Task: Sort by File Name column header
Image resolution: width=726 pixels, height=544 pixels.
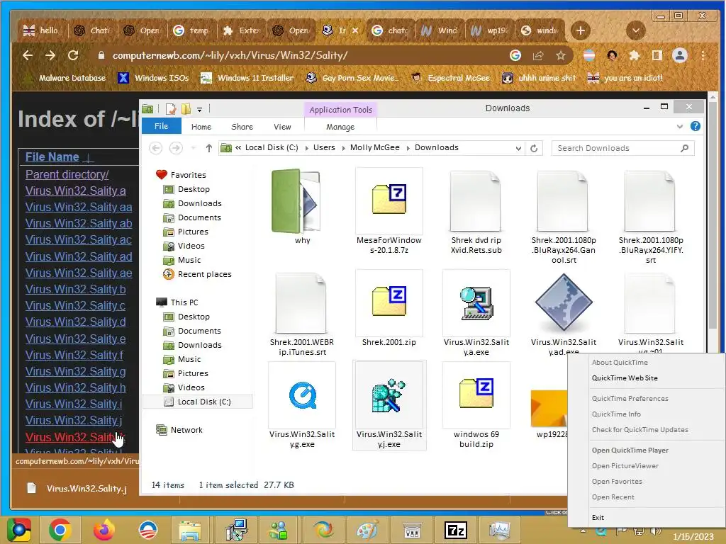Action: (52, 157)
